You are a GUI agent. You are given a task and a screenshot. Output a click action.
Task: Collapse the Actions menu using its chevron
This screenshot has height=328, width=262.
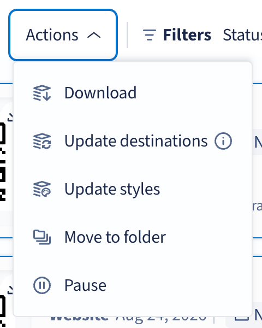[94, 36]
